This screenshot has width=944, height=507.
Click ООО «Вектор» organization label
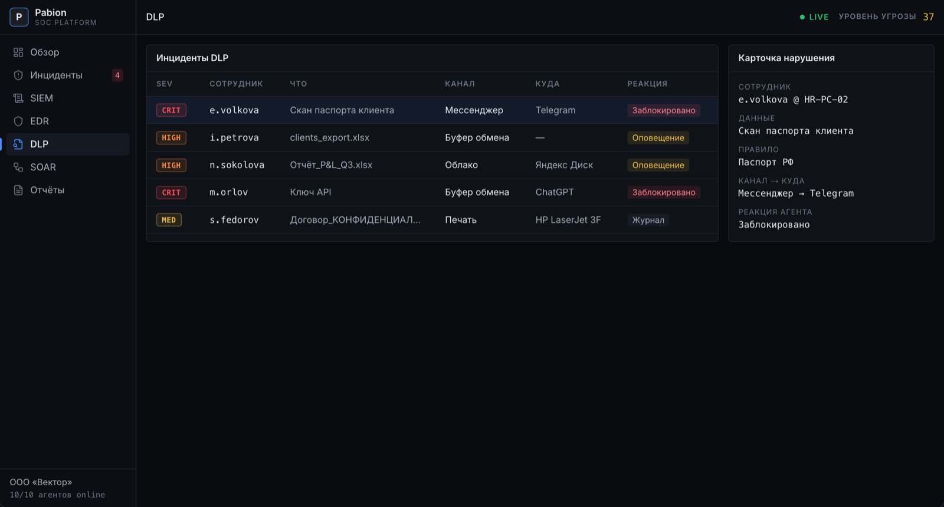click(41, 482)
